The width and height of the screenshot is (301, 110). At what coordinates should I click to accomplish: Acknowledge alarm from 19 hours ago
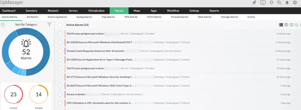(295, 68)
